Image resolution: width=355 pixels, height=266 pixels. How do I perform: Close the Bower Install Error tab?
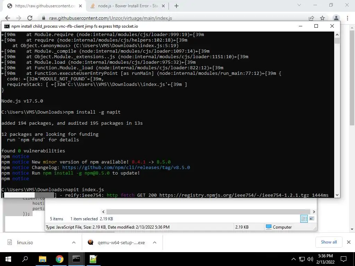pos(163,6)
